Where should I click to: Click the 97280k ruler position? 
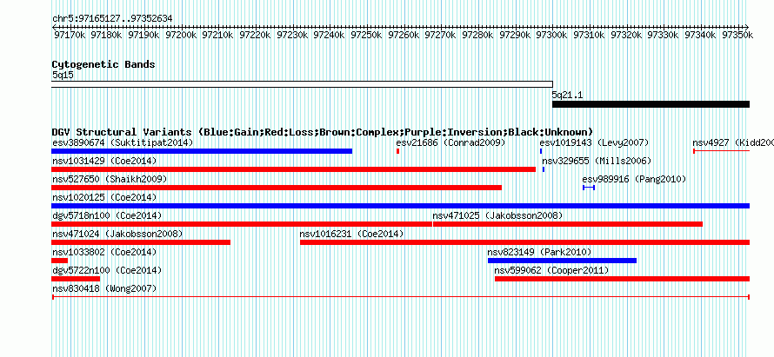pos(477,35)
